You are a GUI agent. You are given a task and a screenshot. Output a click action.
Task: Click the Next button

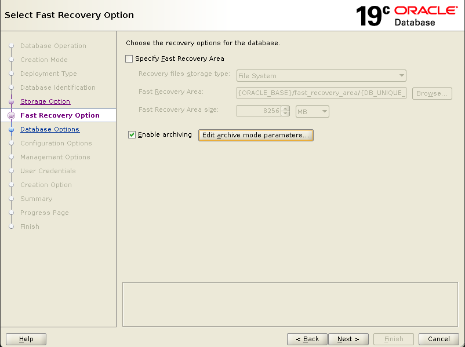pyautogui.click(x=348, y=339)
